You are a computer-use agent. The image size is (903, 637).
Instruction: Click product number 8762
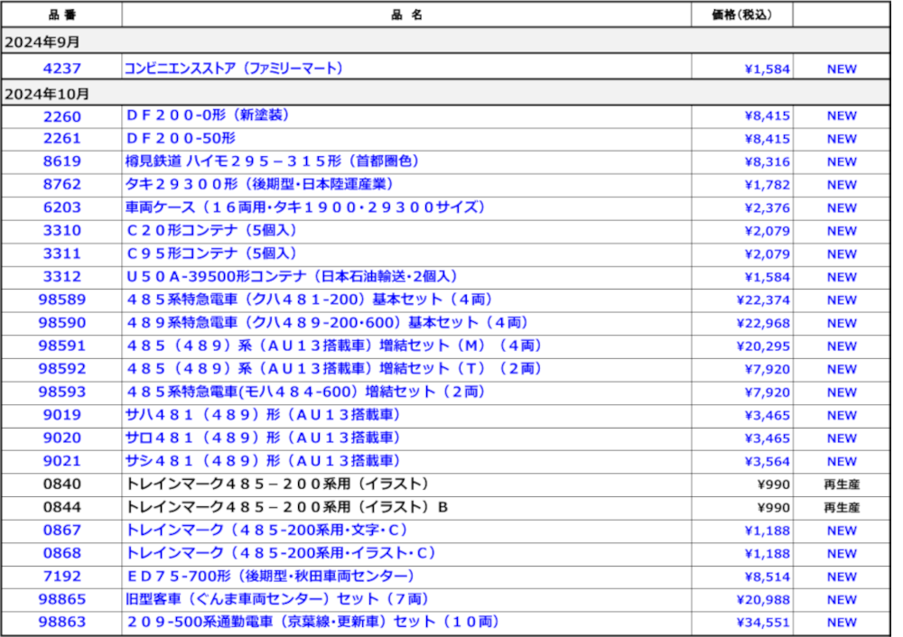[61, 185]
